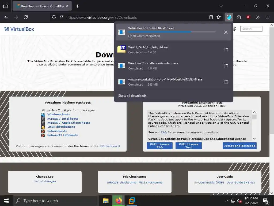Viewport: 274px width, 206px height.
Task: Open the network tray icon
Action: pyautogui.click(x=233, y=201)
